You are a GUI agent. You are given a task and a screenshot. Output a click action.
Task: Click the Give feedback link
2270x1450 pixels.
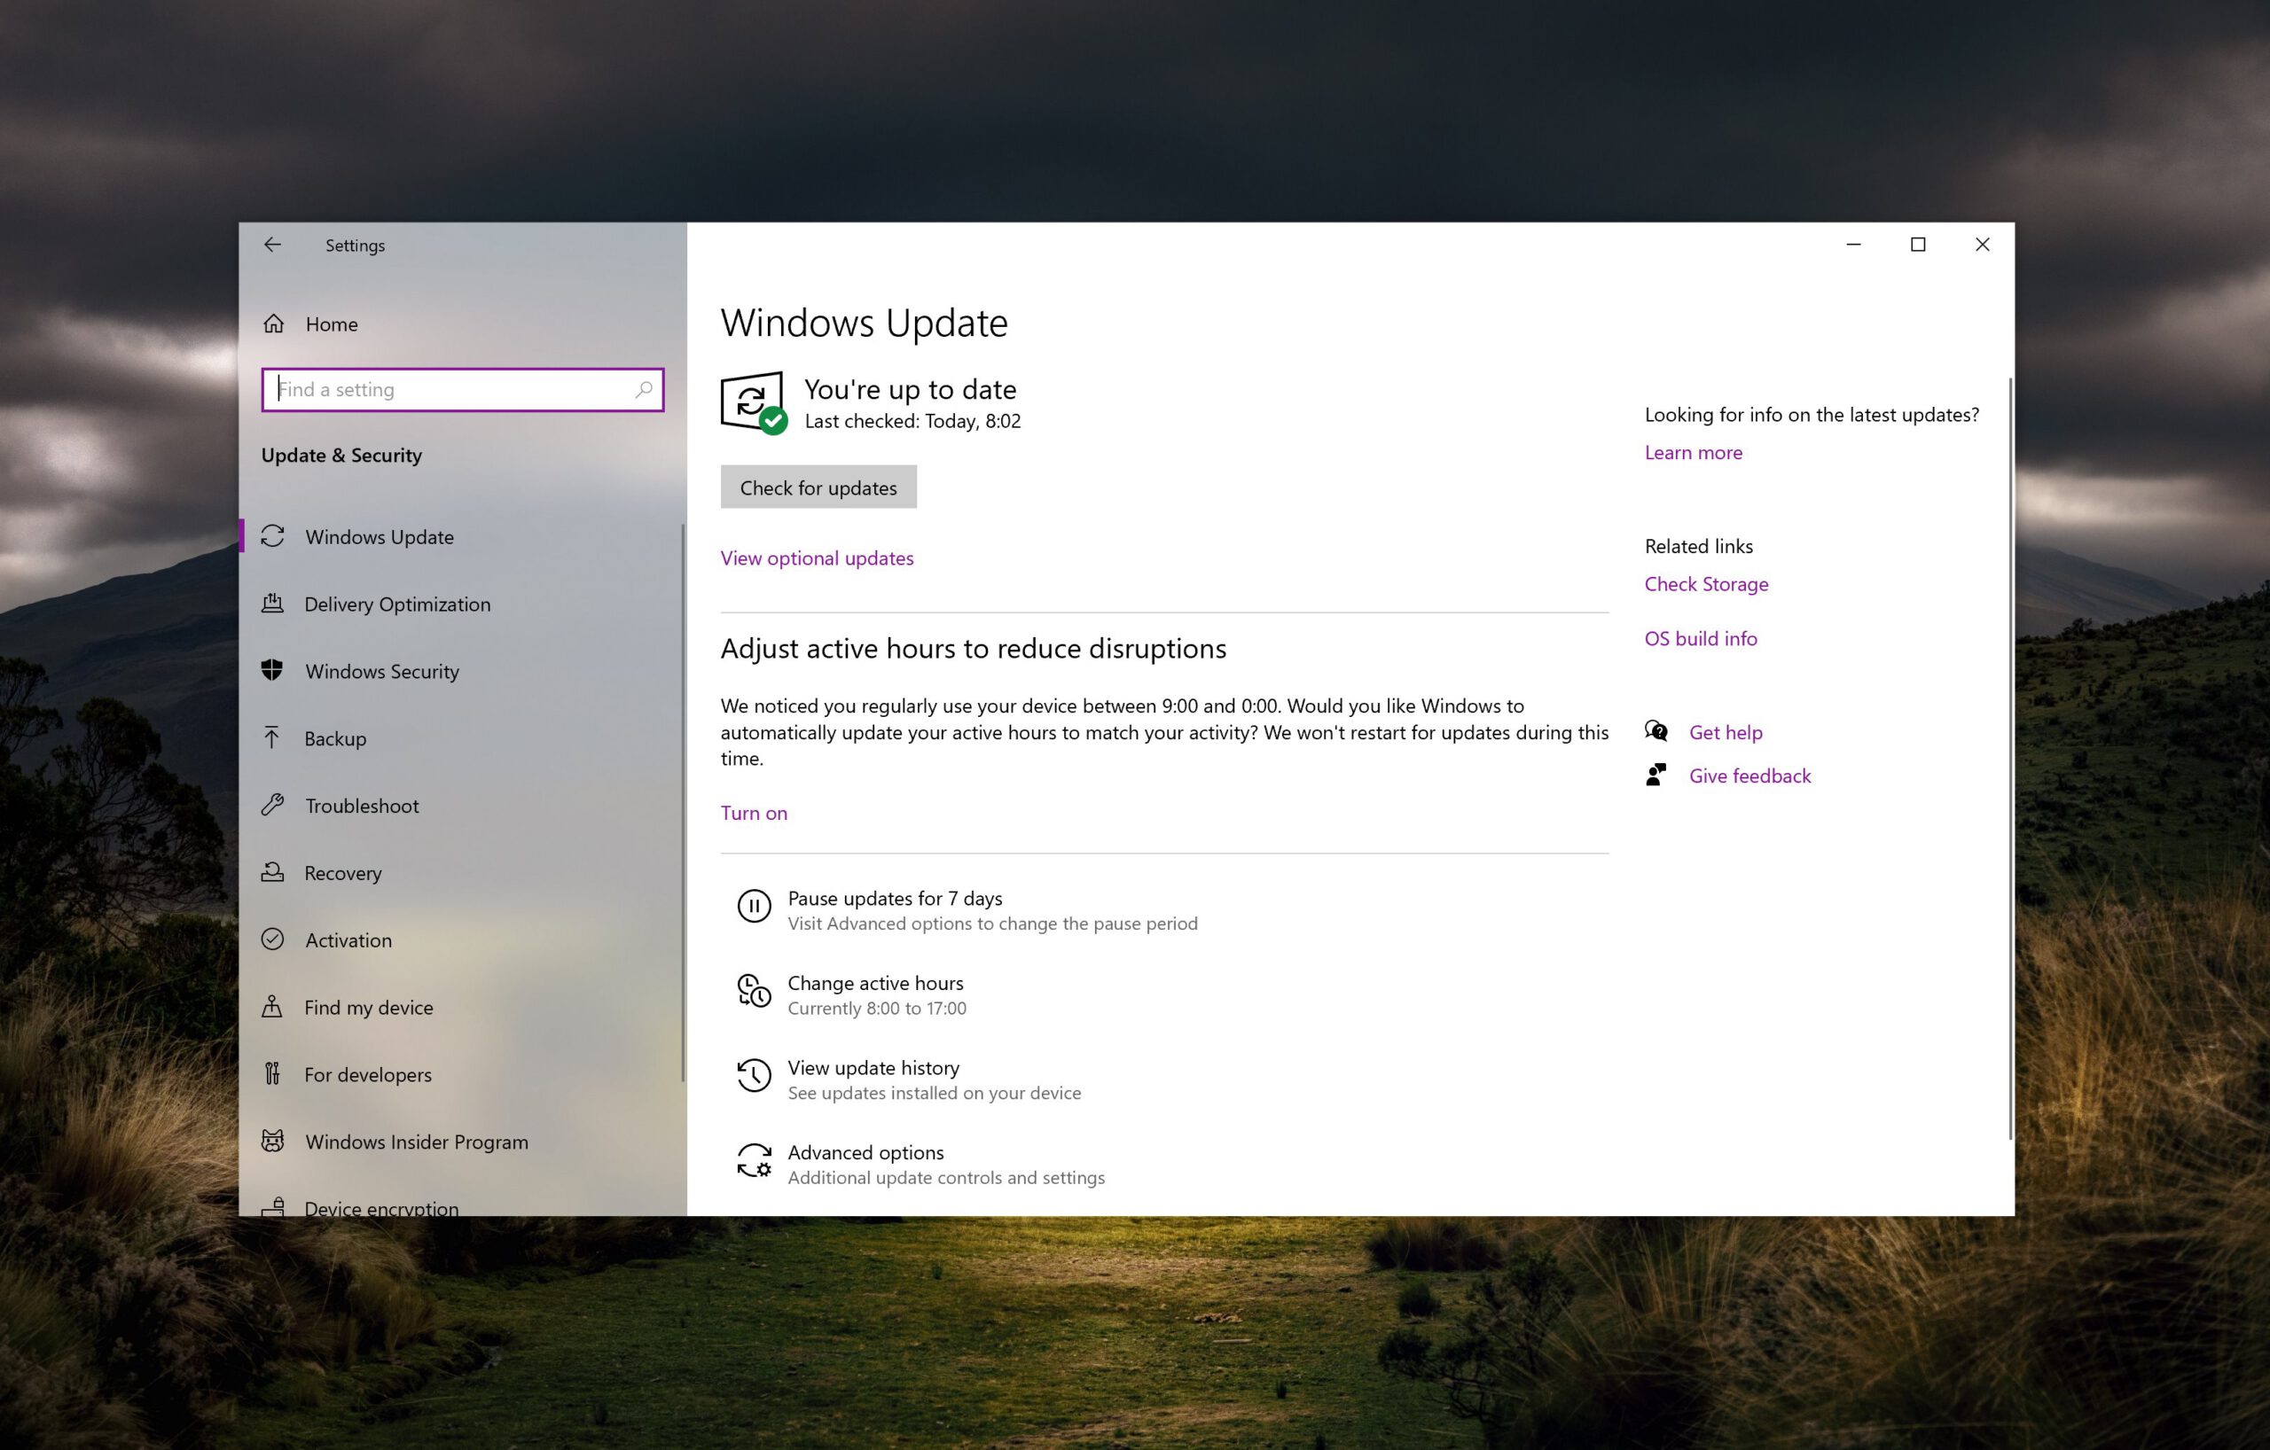(1749, 776)
